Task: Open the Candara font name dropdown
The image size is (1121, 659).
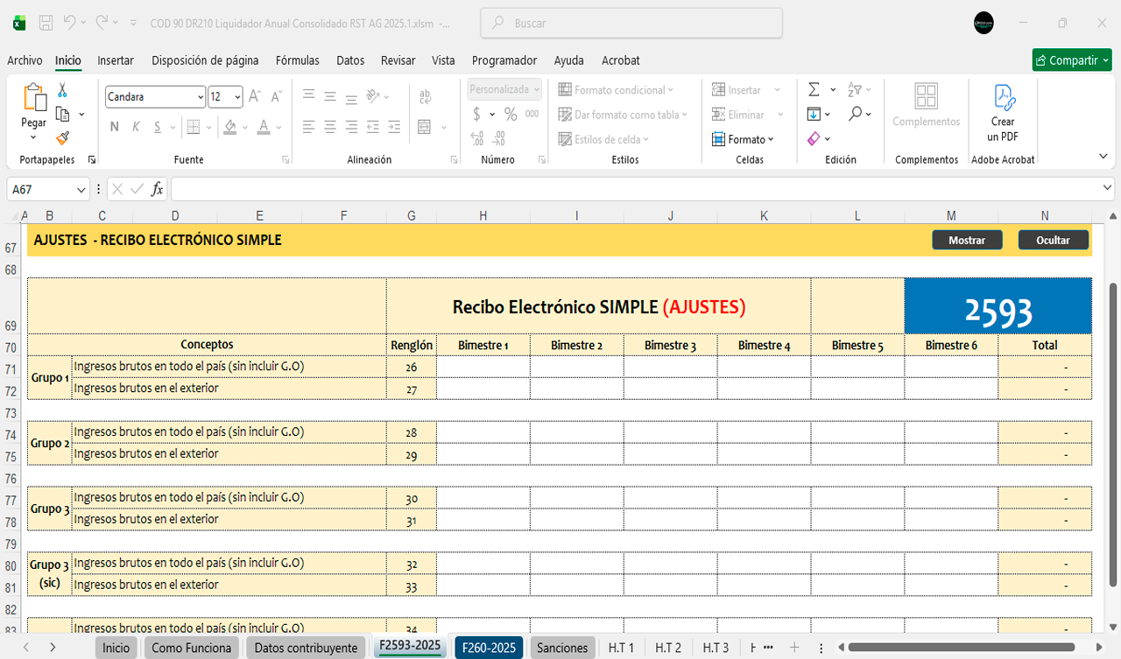Action: pyautogui.click(x=201, y=97)
